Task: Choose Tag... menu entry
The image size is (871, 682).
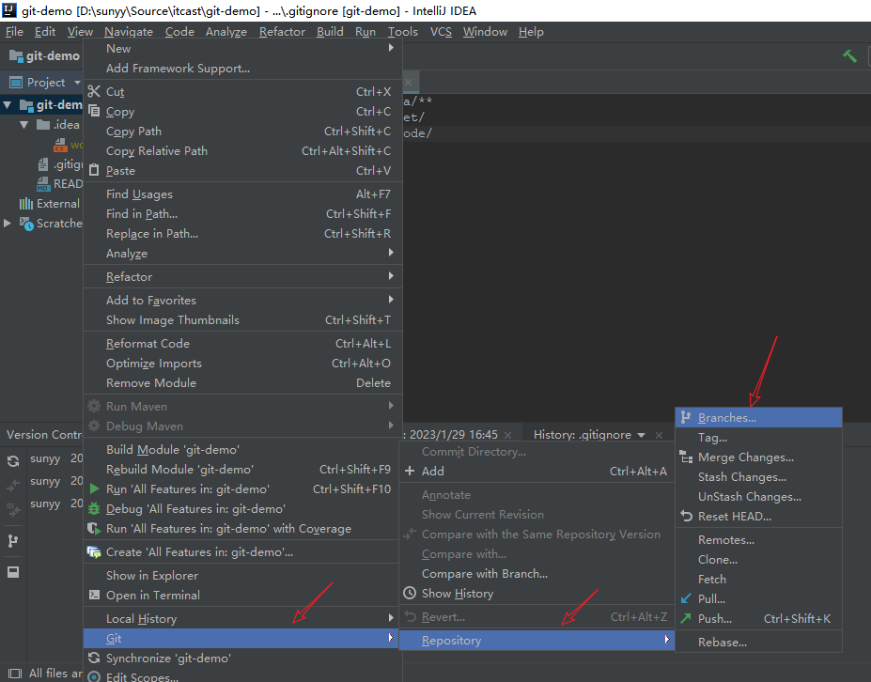Action: pyautogui.click(x=759, y=438)
